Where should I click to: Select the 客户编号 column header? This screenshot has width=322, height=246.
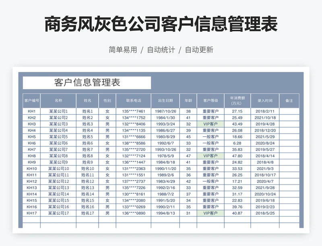click(32, 101)
